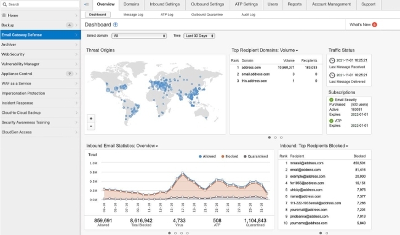400x235 pixels.
Task: Open the ATP Log subtab
Action: click(x=167, y=15)
